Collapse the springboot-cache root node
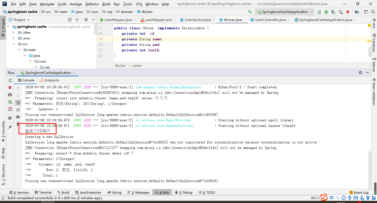 [8, 27]
